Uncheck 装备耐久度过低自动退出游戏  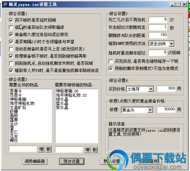(x=11, y=35)
